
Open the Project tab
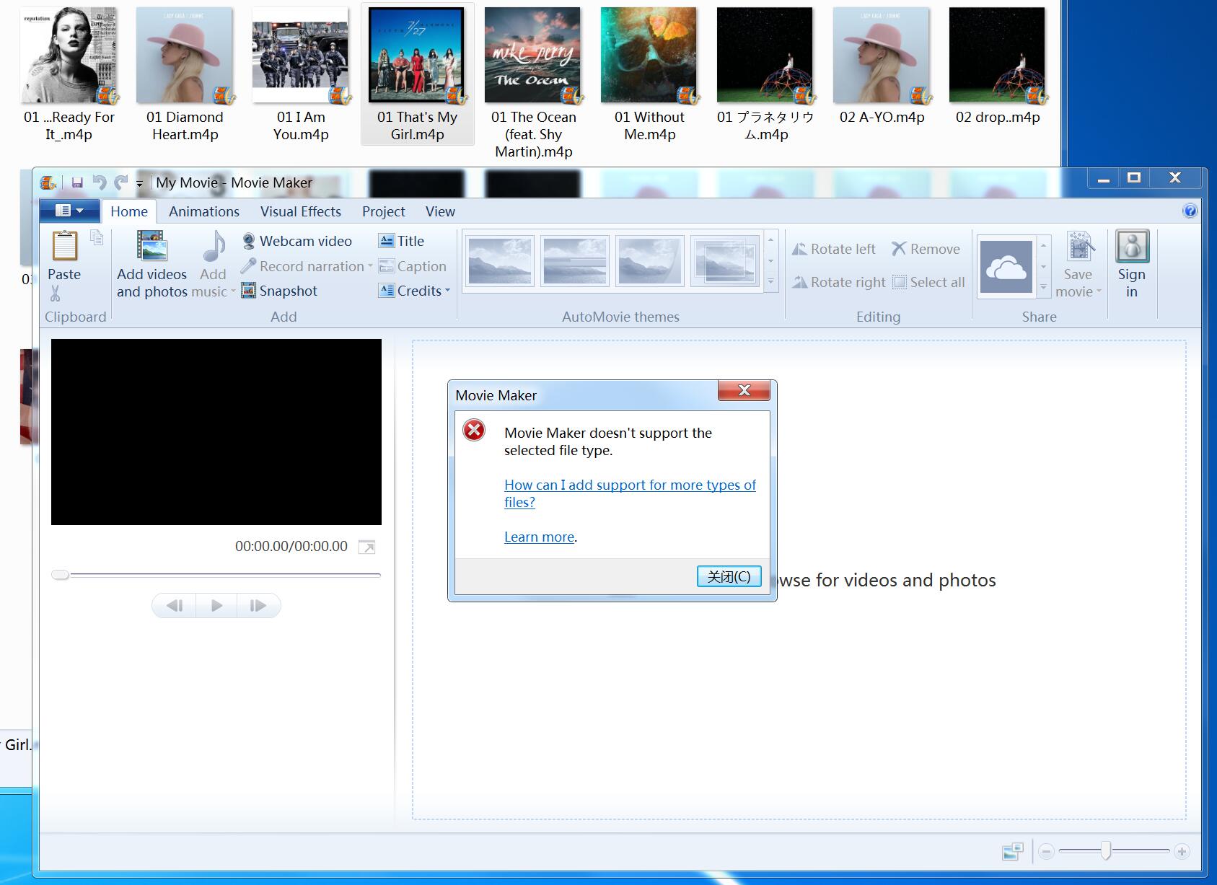384,211
